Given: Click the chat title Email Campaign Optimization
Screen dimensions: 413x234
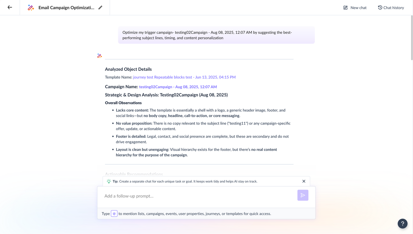Looking at the screenshot, I should pyautogui.click(x=66, y=7).
